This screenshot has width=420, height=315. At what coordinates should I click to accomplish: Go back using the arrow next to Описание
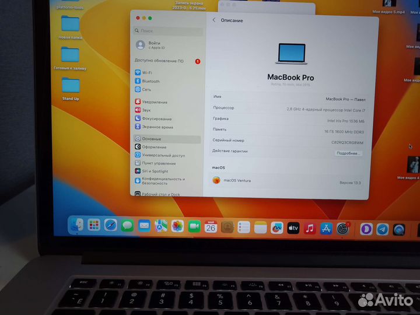213,20
